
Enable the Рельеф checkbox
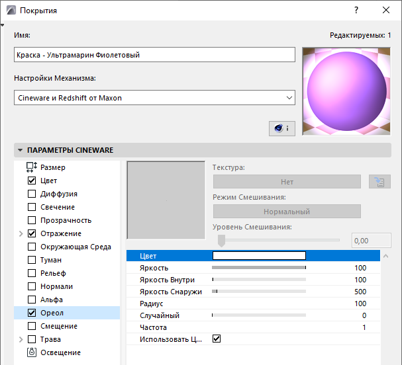point(32,273)
